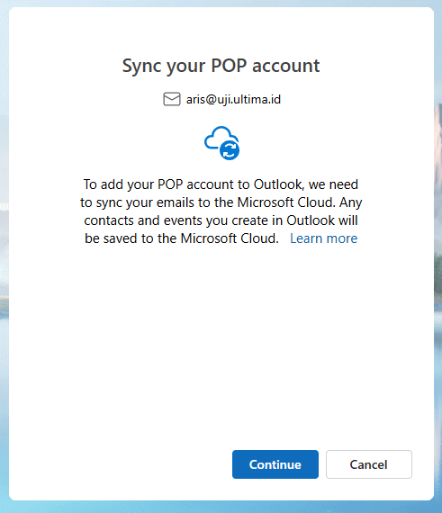Click the 'contacts and events you create' line
Image resolution: width=442 pixels, height=513 pixels.
coord(221,220)
